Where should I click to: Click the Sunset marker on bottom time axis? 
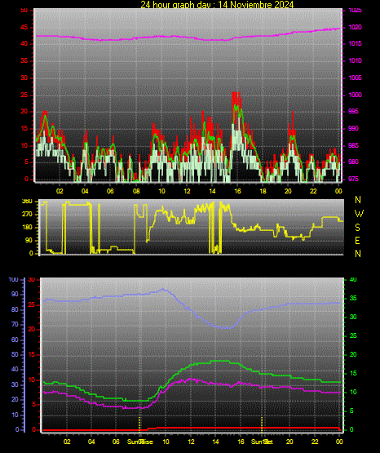pos(262,442)
